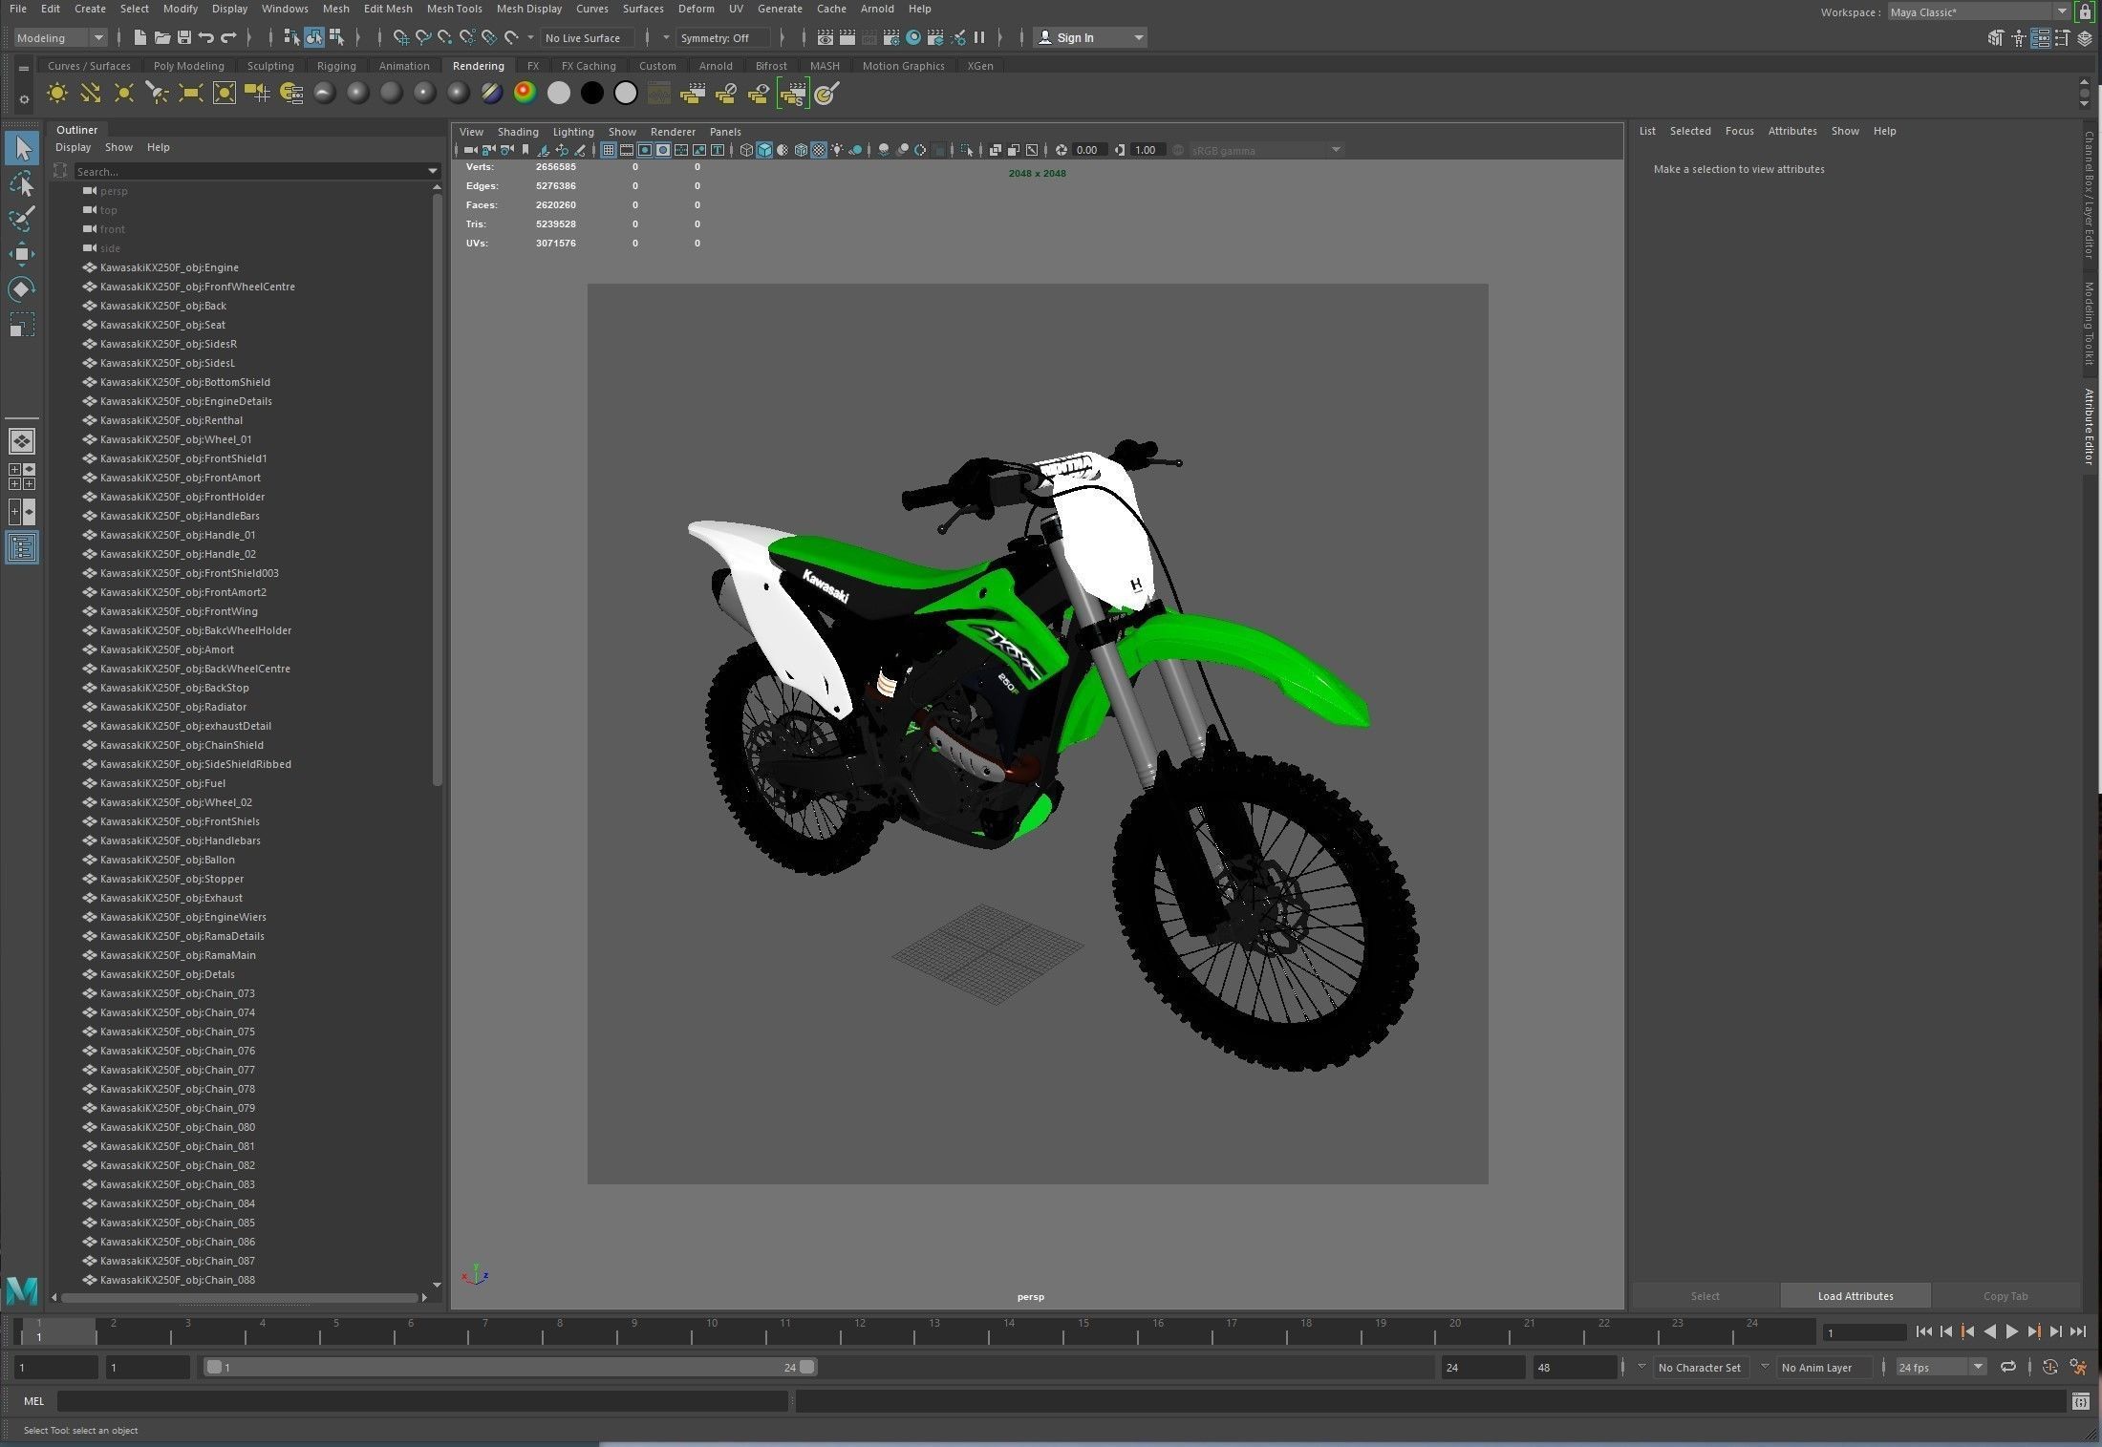
Task: Open Symmetry Off dropdown arrow
Action: 666,37
